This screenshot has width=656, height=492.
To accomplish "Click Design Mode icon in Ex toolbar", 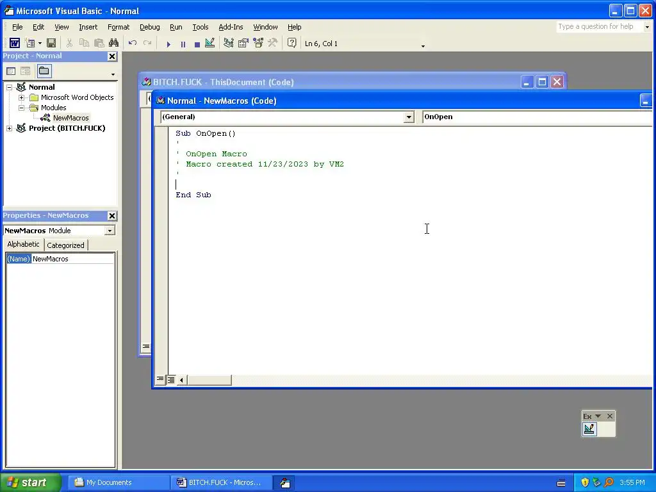I will tap(589, 429).
